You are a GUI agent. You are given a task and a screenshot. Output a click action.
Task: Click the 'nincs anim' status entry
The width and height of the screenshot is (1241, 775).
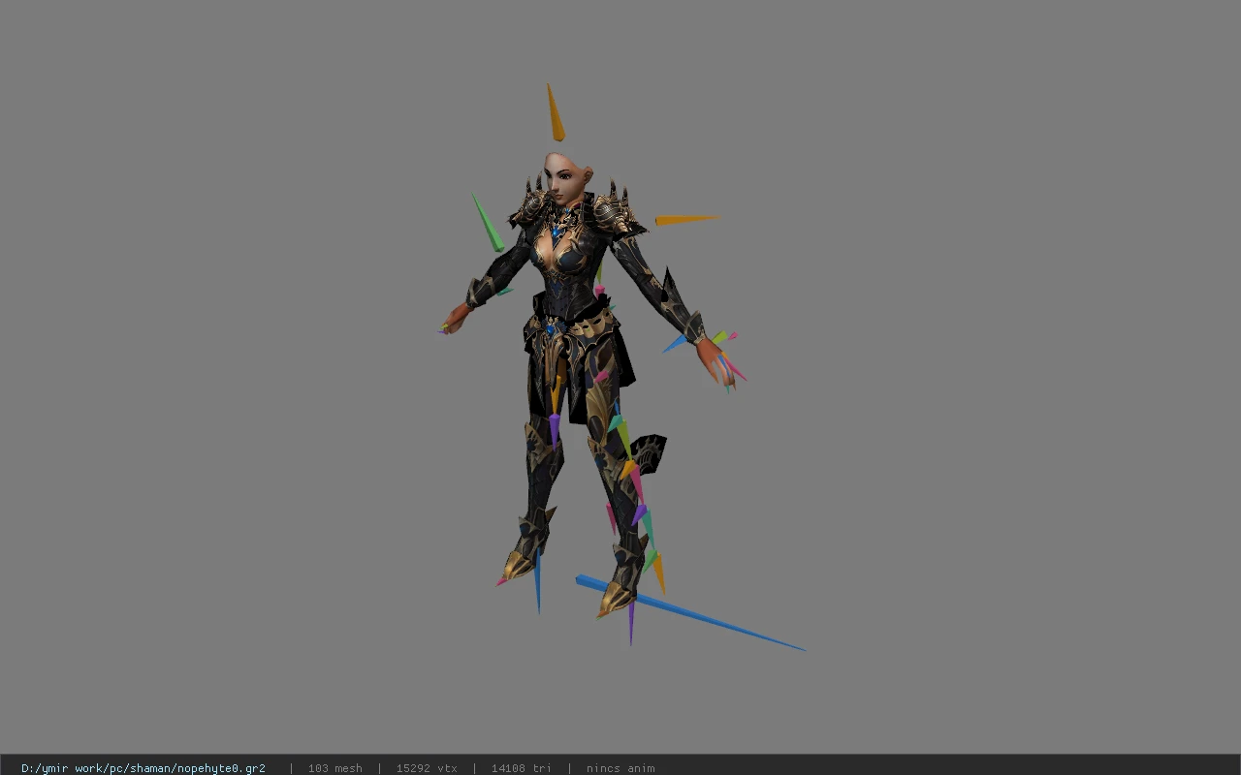pyautogui.click(x=620, y=768)
